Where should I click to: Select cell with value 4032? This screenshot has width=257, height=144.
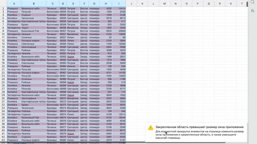point(106,9)
